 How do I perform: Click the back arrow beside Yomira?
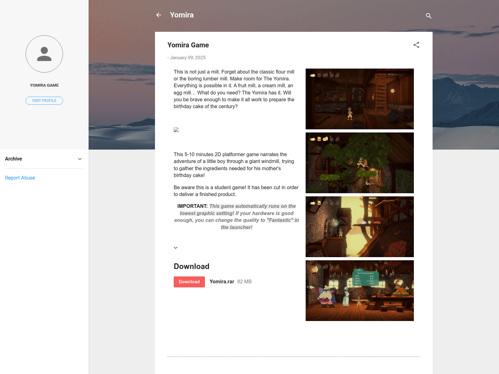click(159, 15)
